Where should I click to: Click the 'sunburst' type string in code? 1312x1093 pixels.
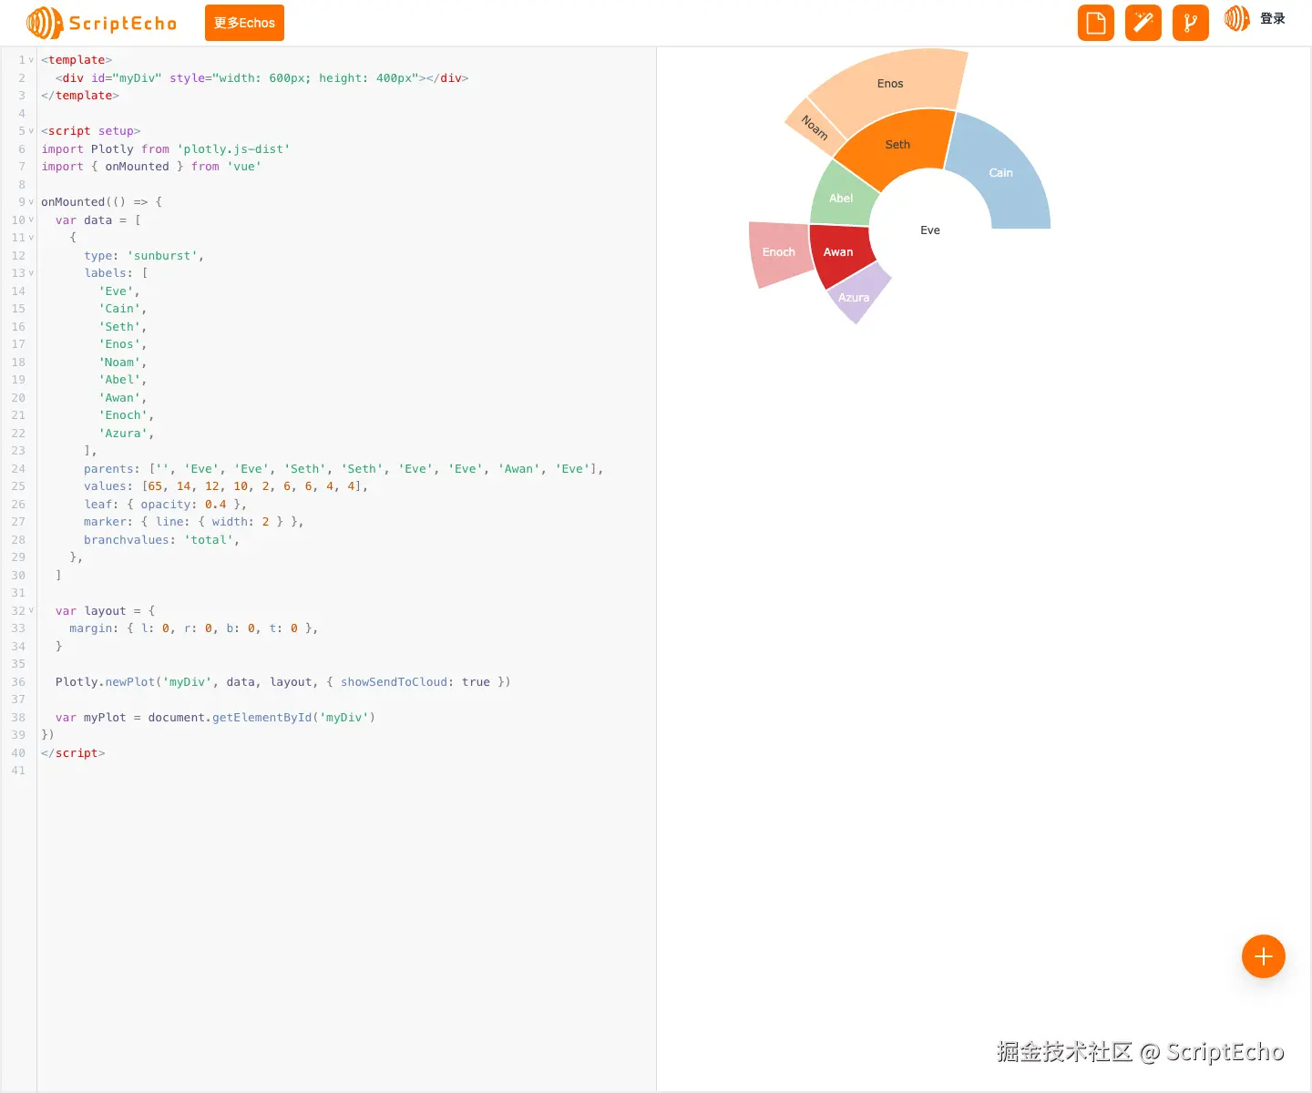click(162, 256)
